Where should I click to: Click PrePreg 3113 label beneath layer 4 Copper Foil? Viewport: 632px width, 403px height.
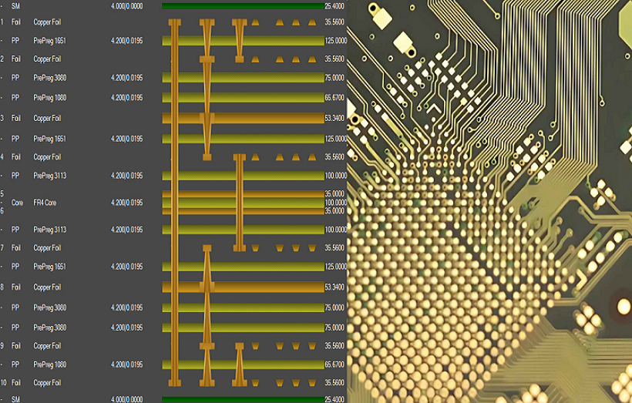(x=49, y=176)
